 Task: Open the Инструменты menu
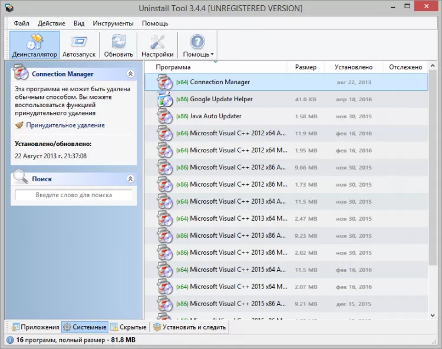pos(113,24)
